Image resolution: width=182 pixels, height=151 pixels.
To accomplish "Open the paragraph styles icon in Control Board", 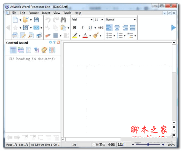I will click(36, 50).
